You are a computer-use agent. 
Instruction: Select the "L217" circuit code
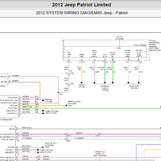[97, 72]
